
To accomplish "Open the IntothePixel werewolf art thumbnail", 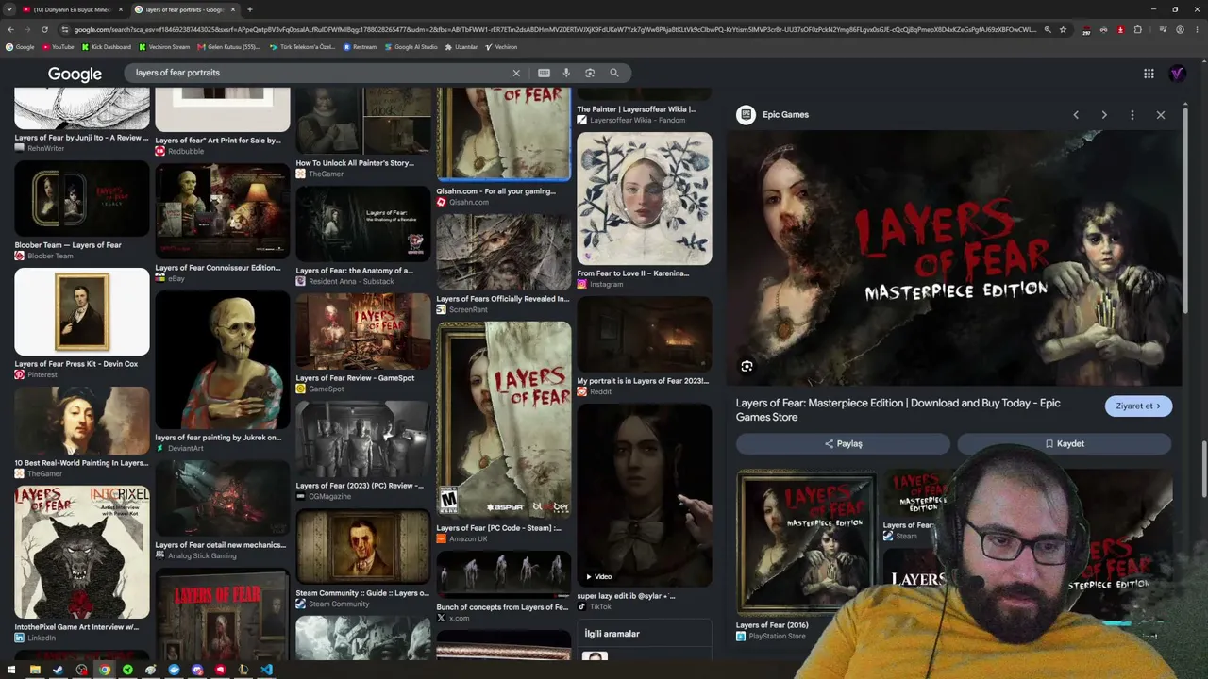I will point(82,553).
